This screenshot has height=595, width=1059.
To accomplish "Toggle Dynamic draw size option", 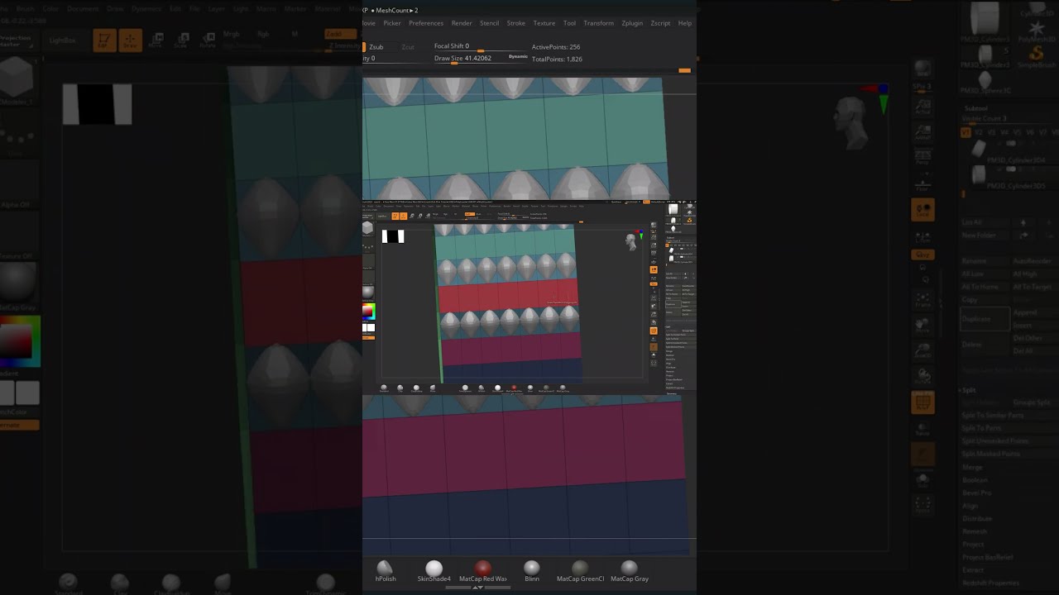I will pos(518,57).
